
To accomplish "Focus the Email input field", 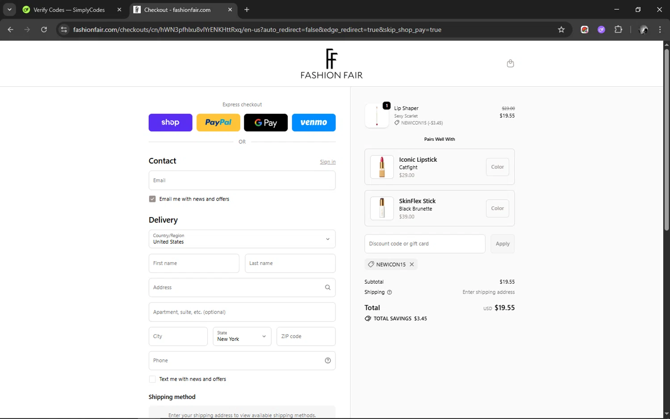I will [242, 180].
